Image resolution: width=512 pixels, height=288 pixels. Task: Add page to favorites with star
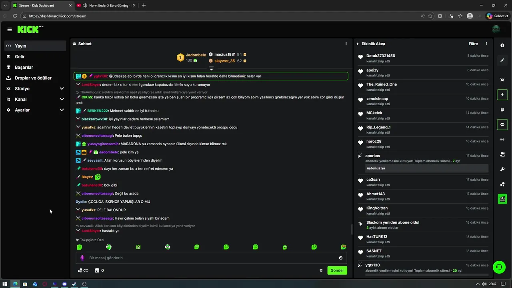[430, 16]
